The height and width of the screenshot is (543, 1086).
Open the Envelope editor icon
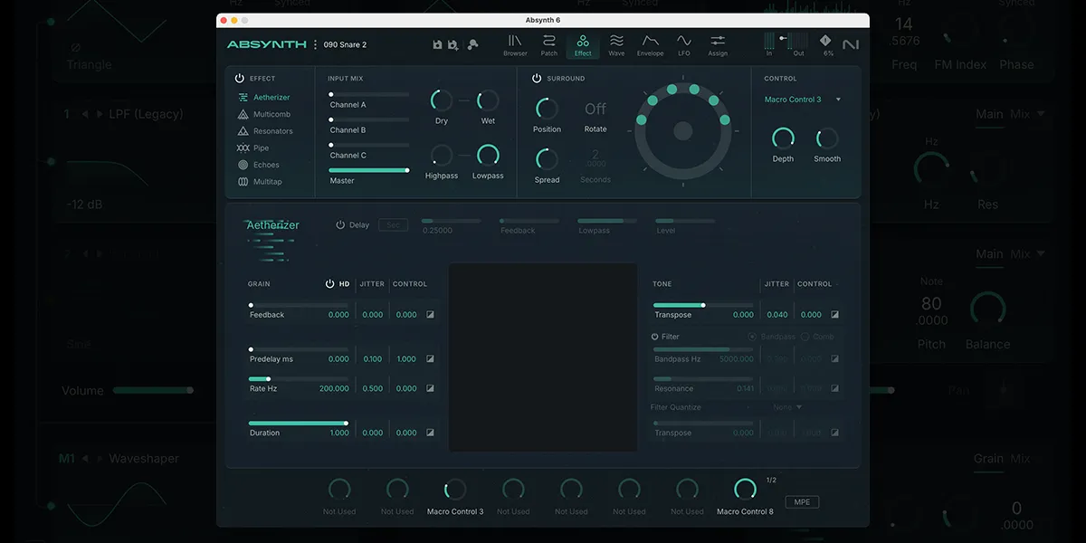(x=650, y=43)
